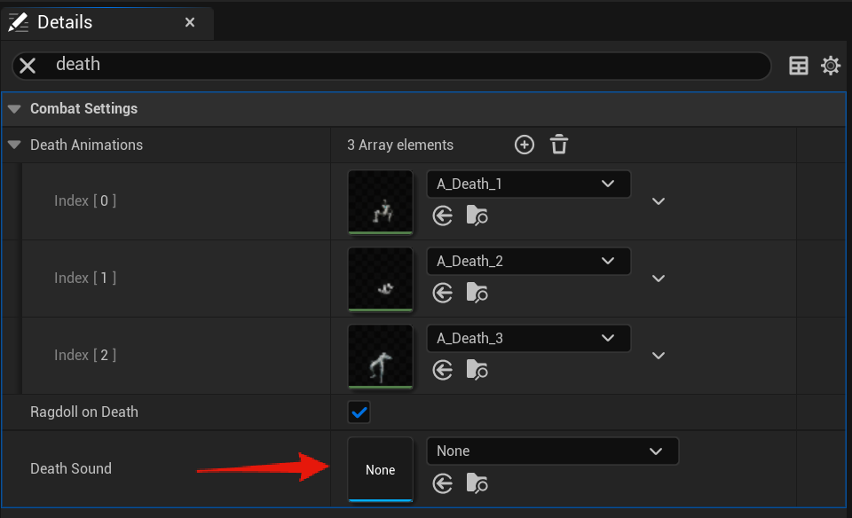Viewport: 852px width, 518px height.
Task: Close the Details tab
Action: 190,22
